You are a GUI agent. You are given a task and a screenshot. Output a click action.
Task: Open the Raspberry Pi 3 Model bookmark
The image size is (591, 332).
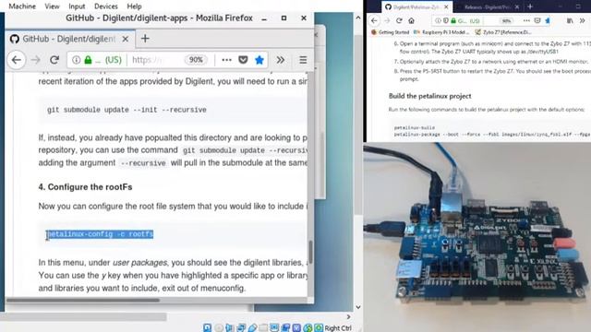pos(441,32)
